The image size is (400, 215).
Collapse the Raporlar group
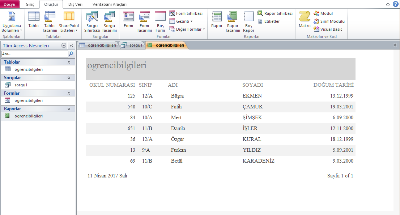(x=69, y=109)
